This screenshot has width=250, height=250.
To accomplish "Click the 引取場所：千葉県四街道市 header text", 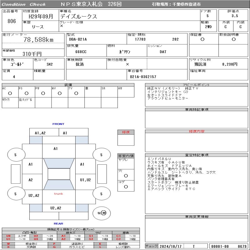I will click(x=176, y=4).
